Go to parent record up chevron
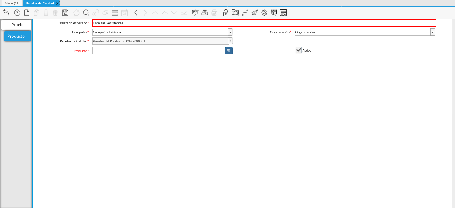Screen dimensions: 455x208 click(x=164, y=13)
